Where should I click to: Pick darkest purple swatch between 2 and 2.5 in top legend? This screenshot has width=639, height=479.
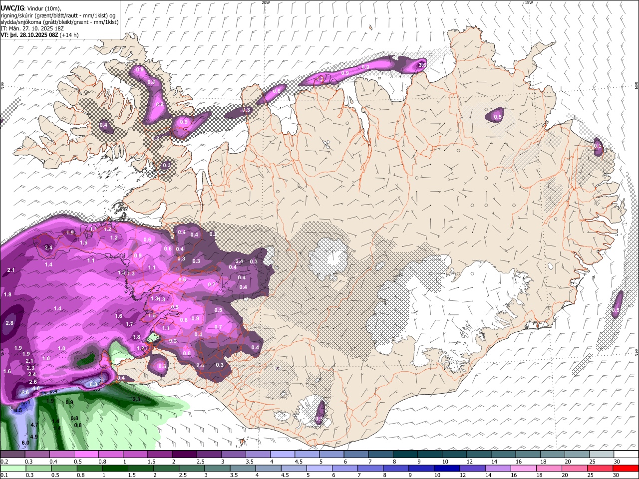tap(184, 454)
